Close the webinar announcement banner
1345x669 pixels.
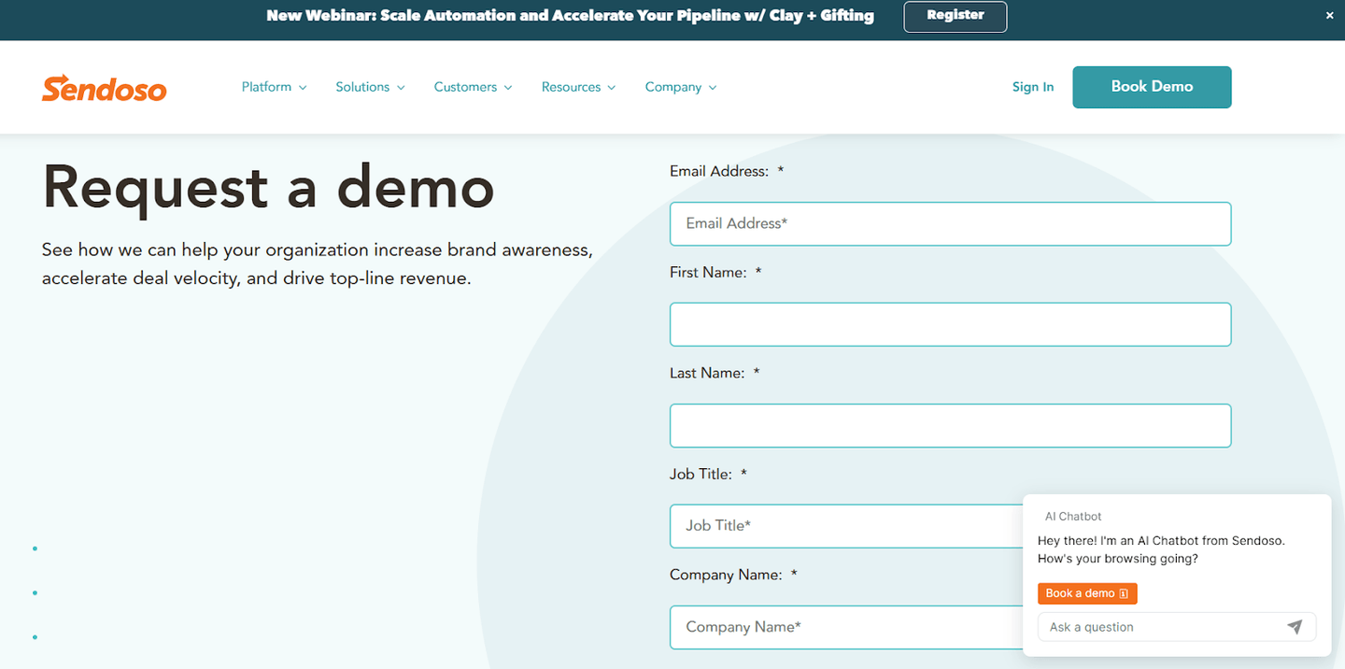[x=1330, y=16]
